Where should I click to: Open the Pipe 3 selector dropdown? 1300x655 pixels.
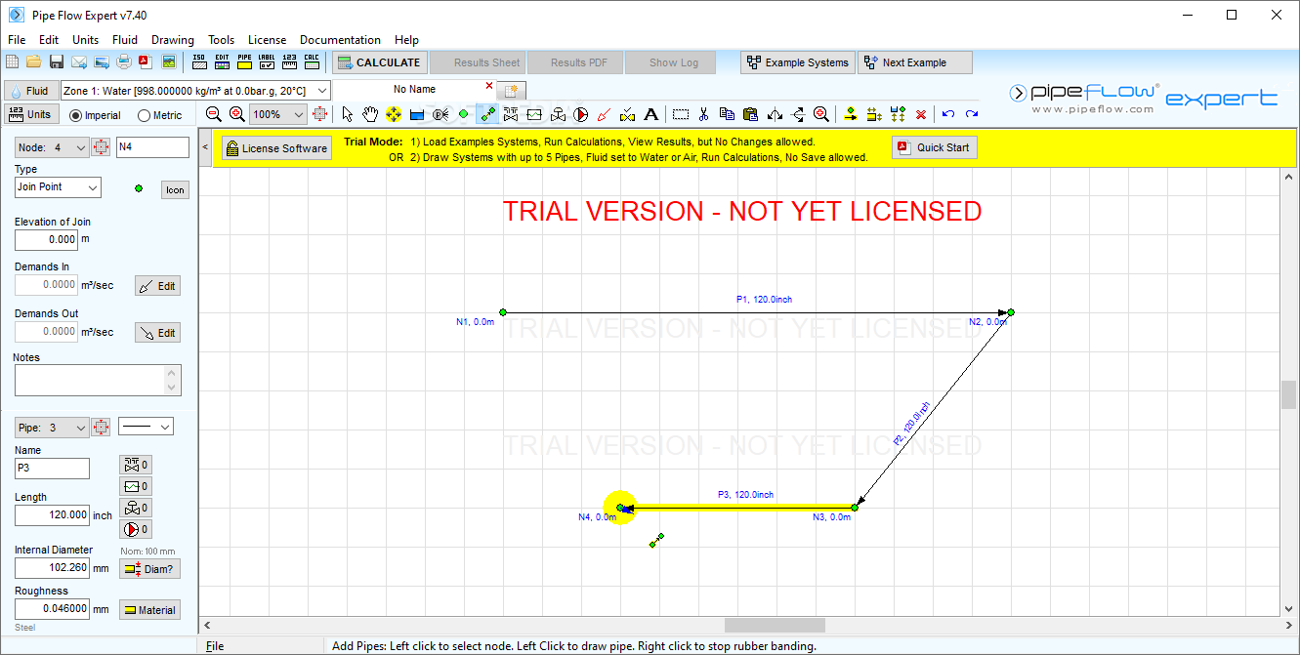[80, 428]
